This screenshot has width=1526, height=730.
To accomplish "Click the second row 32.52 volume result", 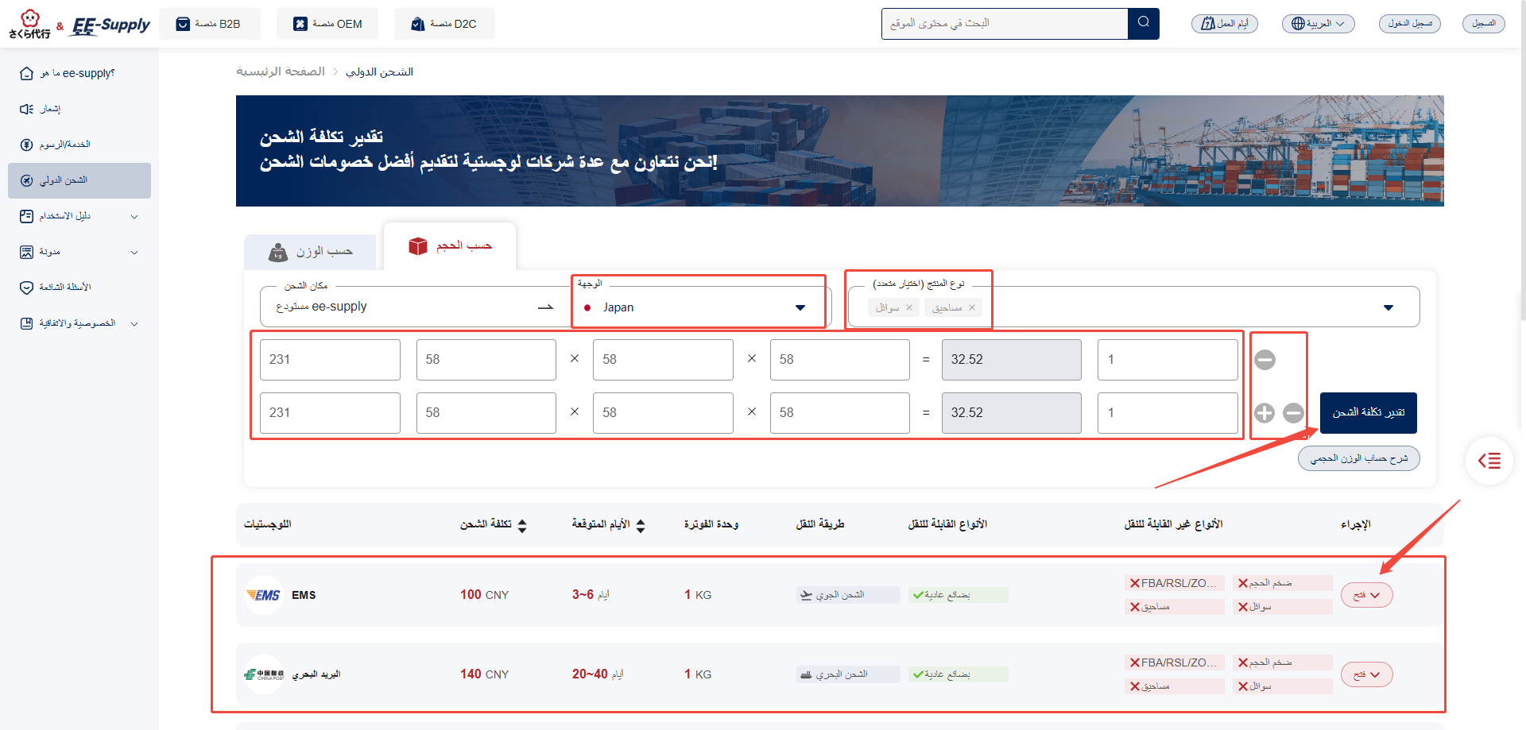I will [1012, 413].
